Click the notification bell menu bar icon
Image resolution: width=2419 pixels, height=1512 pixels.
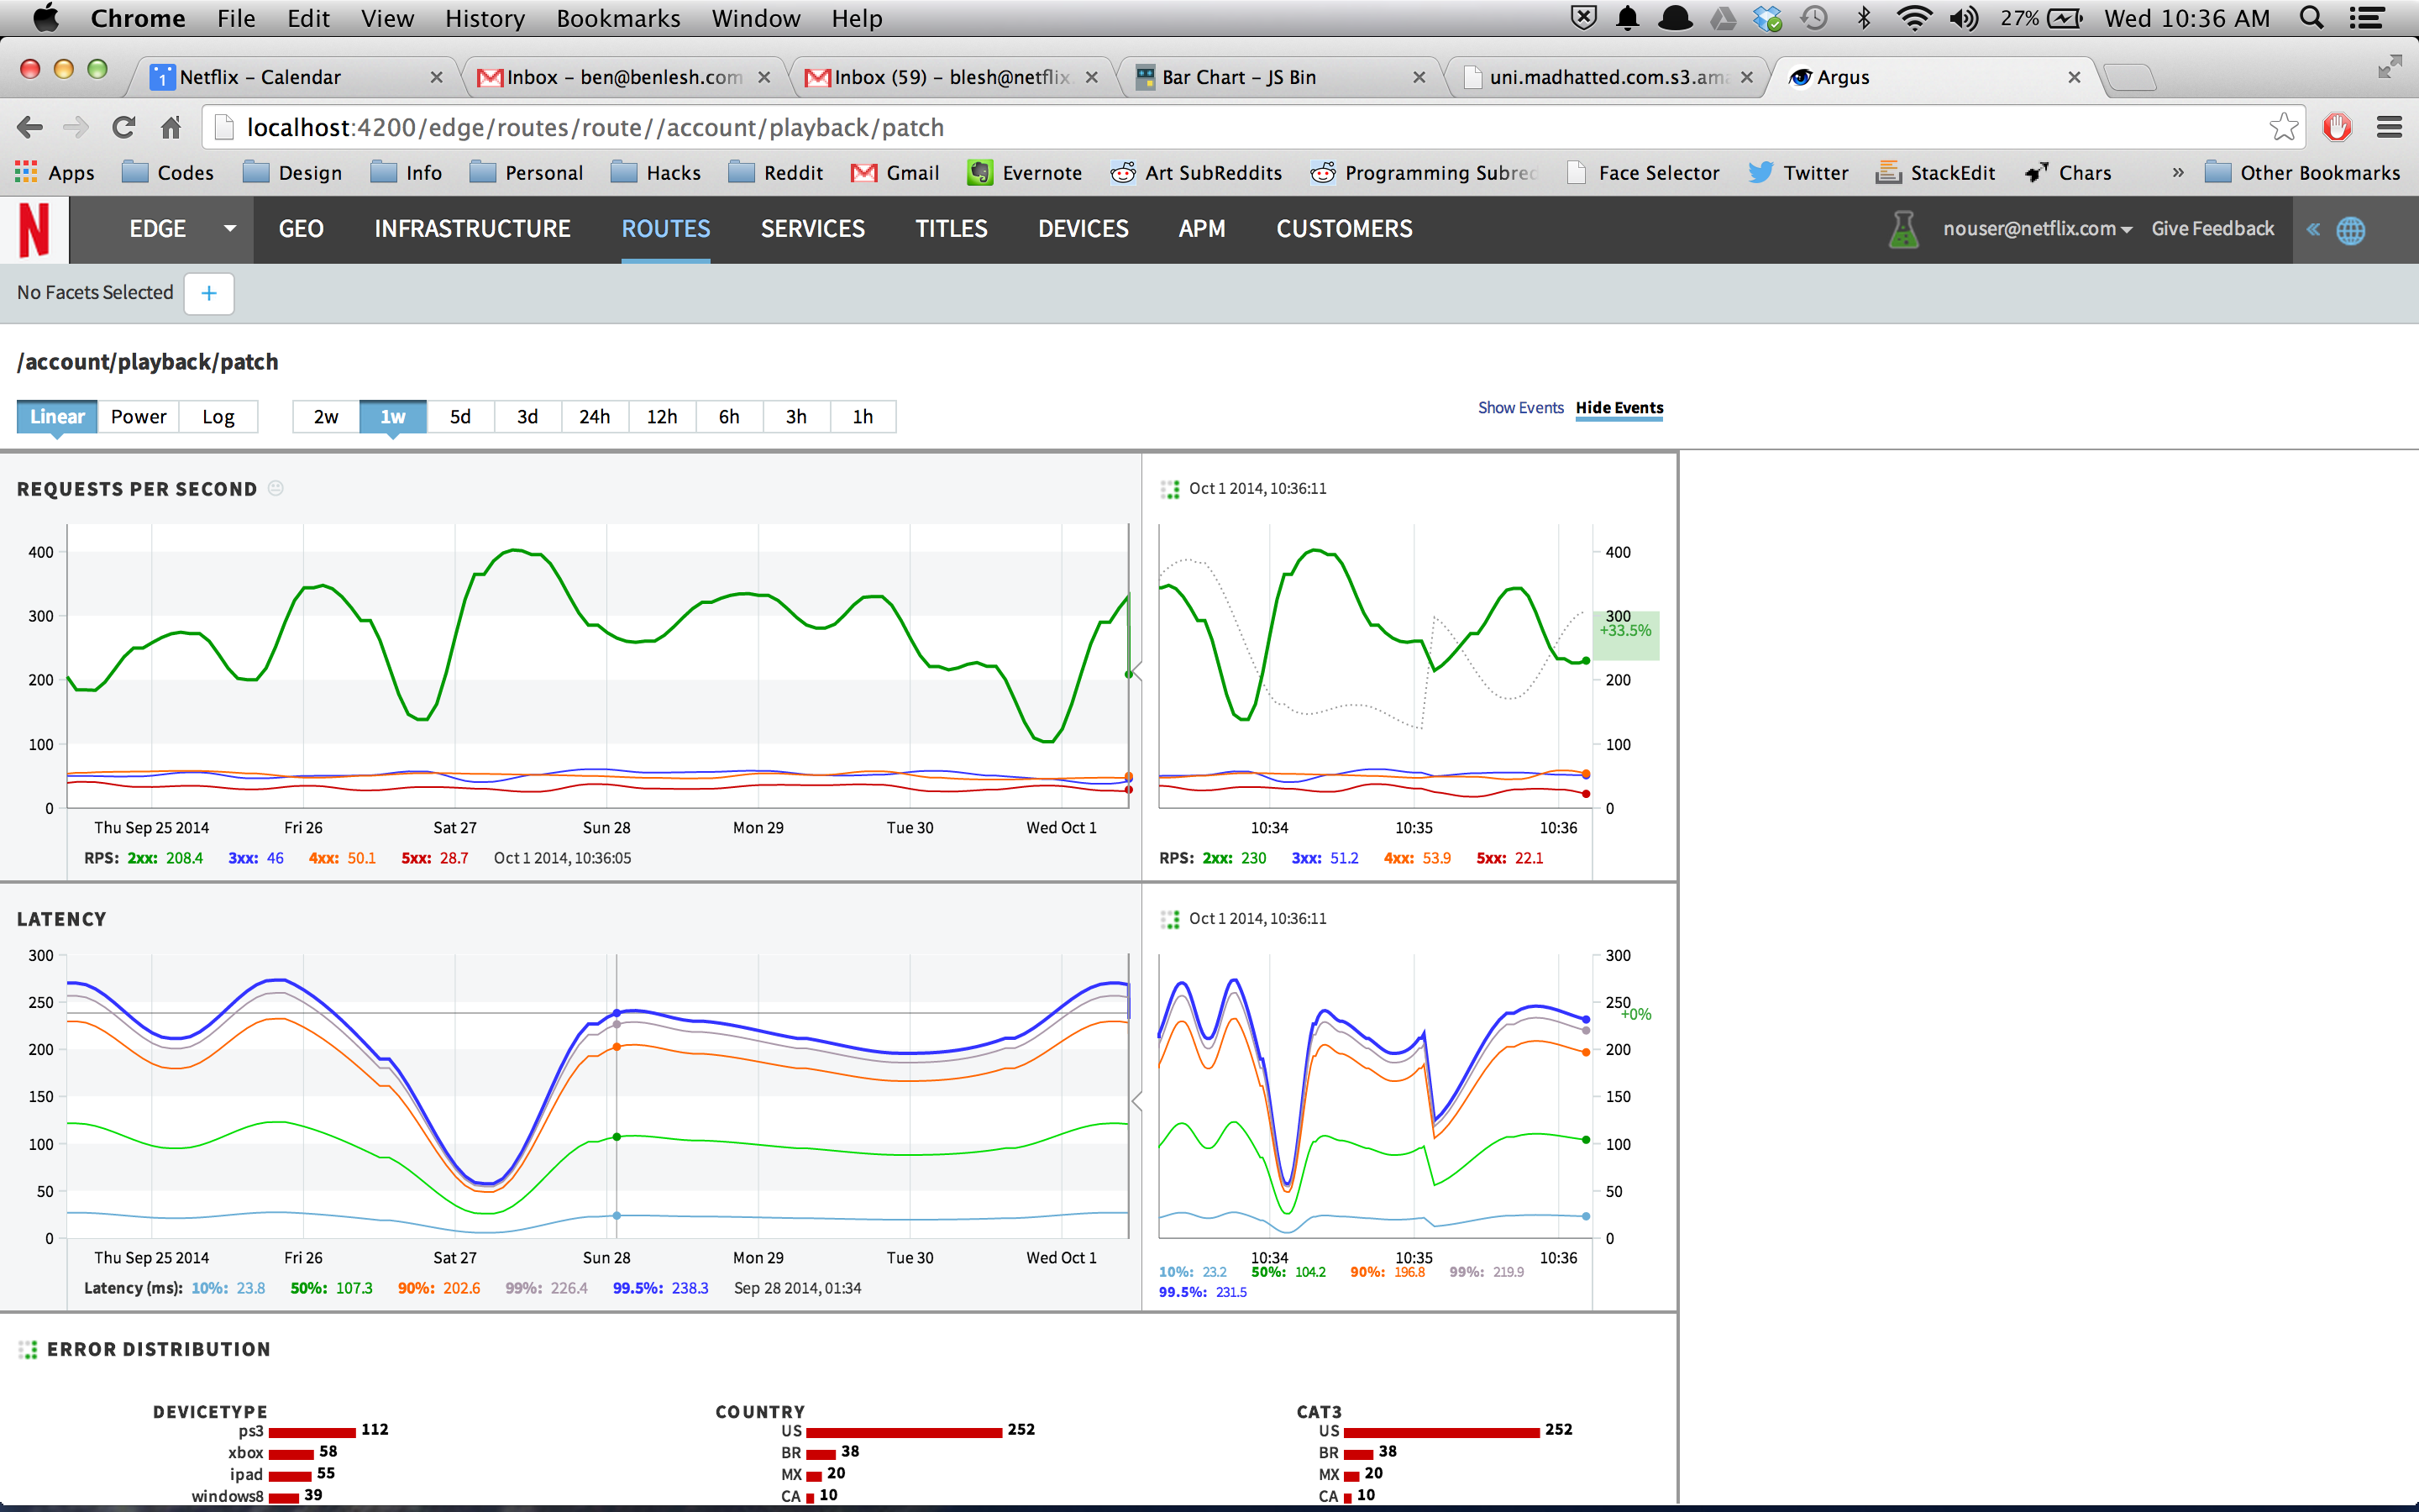tap(1627, 18)
